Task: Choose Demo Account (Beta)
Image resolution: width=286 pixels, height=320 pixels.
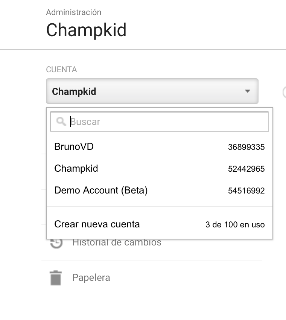Action: 160,190
